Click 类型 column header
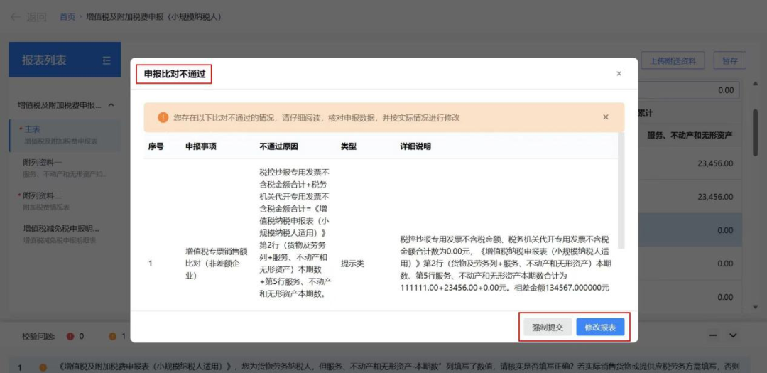The height and width of the screenshot is (373, 767). (349, 146)
